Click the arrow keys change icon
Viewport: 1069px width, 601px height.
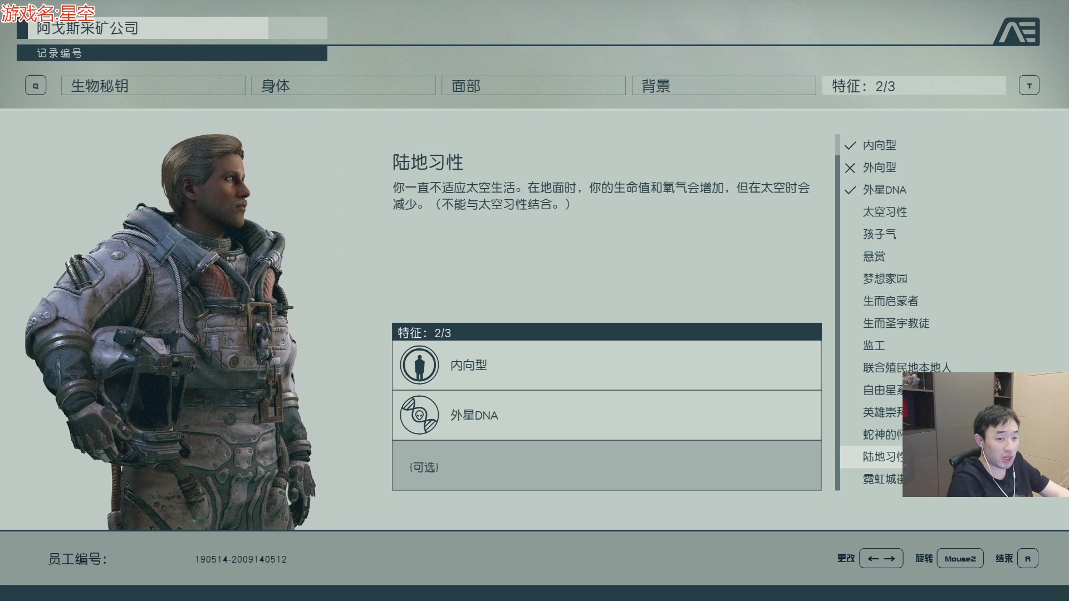click(x=881, y=558)
